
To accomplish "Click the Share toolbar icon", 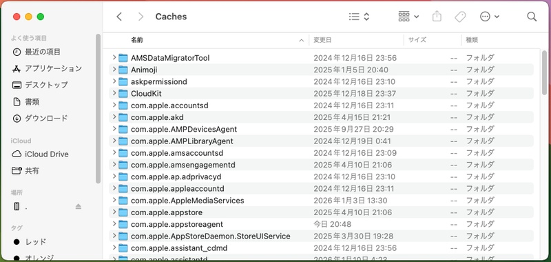I will [x=437, y=17].
